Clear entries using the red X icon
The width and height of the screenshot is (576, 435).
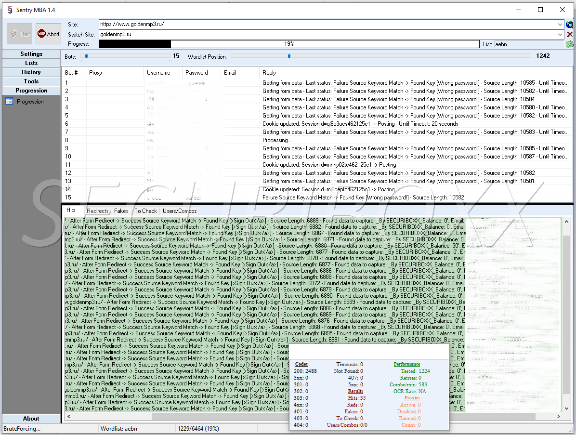[x=570, y=34]
